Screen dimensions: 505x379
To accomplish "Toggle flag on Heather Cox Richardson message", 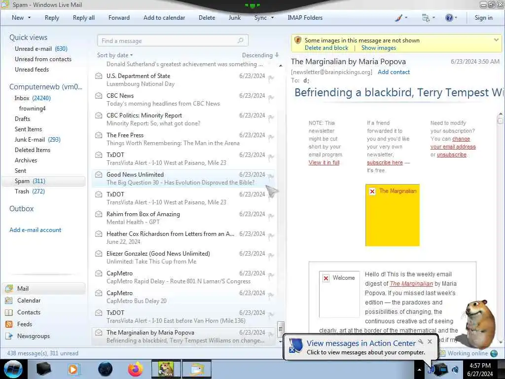I will tap(271, 235).
